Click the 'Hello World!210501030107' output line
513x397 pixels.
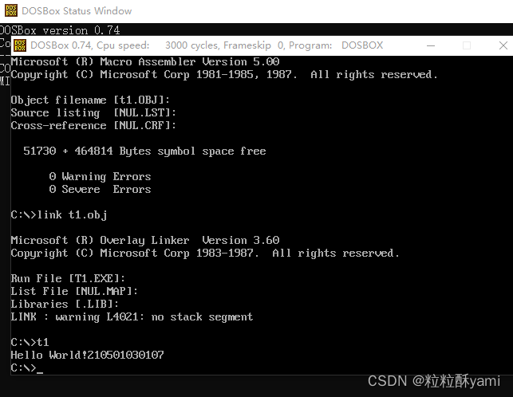point(87,355)
